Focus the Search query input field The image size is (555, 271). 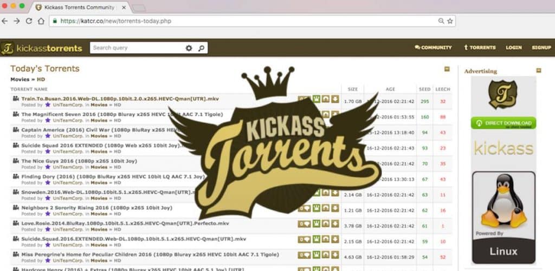coord(137,48)
